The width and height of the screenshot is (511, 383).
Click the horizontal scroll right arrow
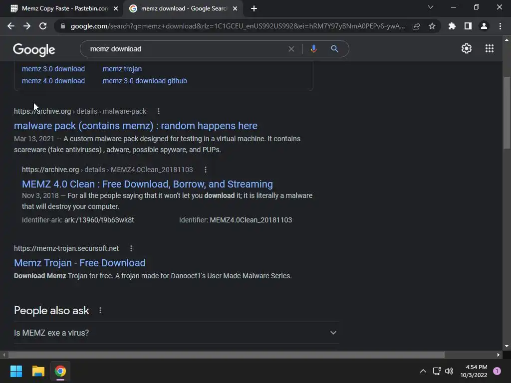click(499, 355)
